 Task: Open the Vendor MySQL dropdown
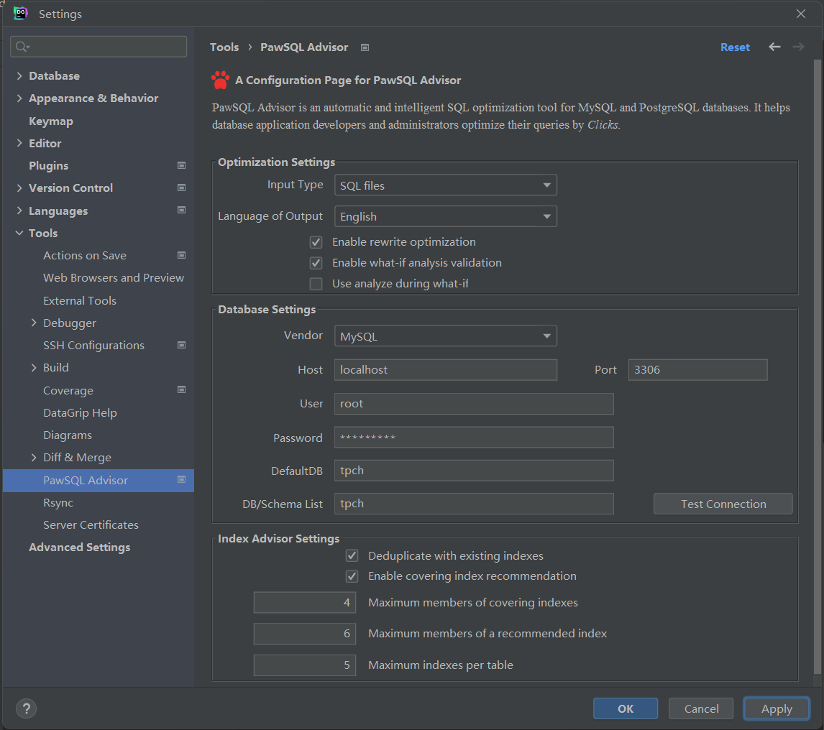coord(445,336)
